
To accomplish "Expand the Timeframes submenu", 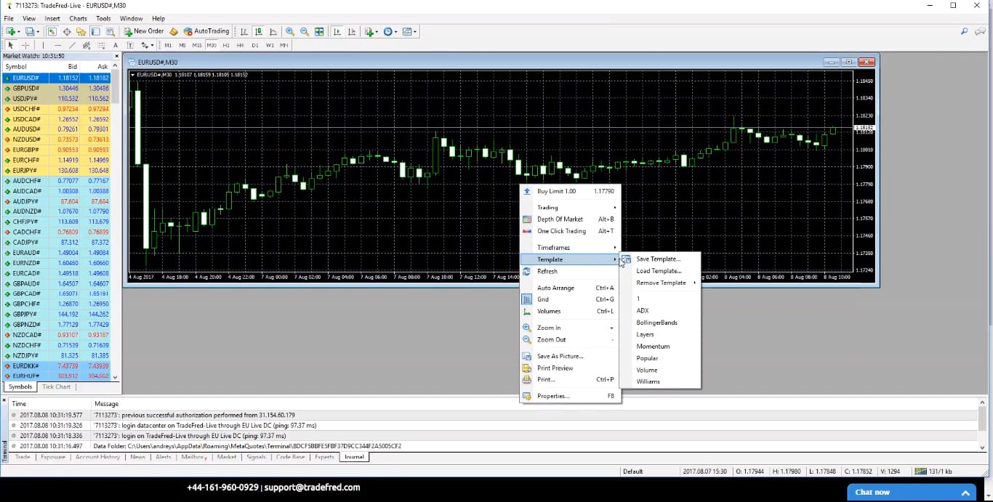I will [x=569, y=248].
